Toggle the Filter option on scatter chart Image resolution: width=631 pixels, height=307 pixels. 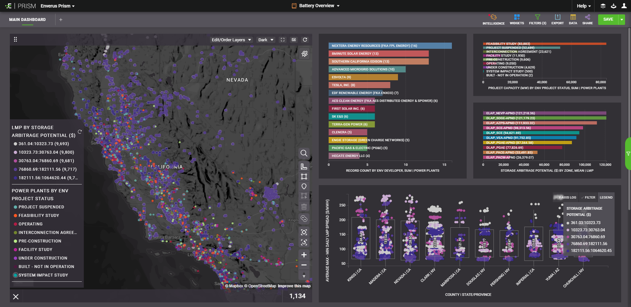[588, 198]
